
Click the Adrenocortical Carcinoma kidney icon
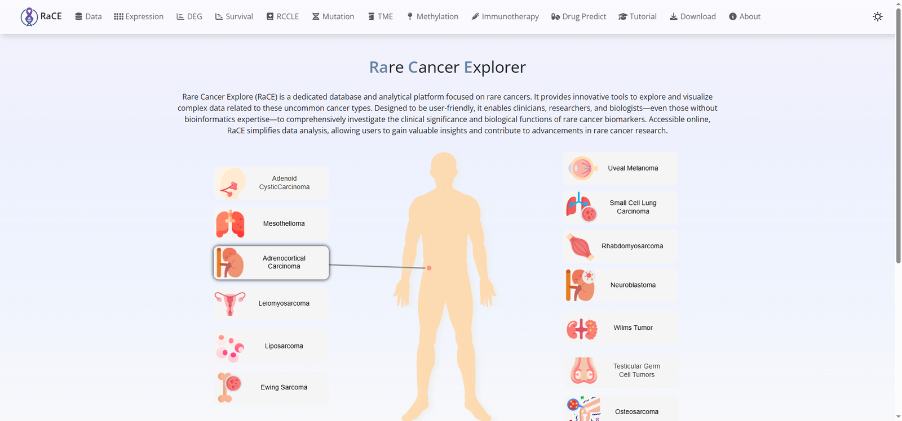click(230, 263)
